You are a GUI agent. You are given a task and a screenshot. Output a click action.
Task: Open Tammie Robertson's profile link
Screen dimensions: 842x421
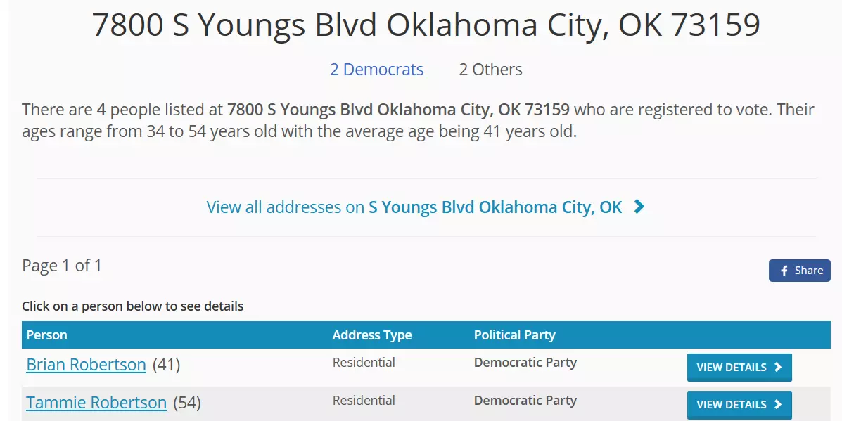point(96,403)
